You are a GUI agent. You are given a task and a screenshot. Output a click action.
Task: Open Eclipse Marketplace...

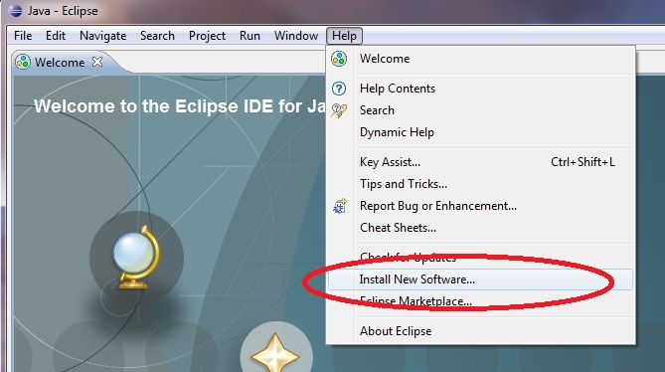click(480, 301)
